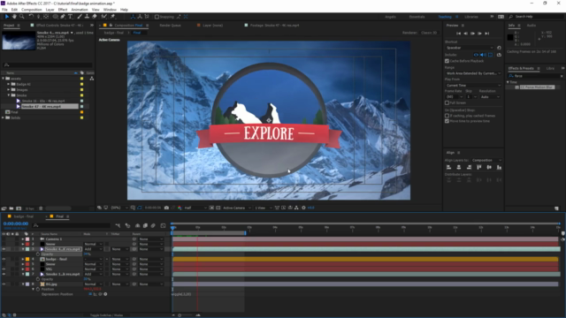Select the Puppet Pin tool
Screen dimensions: 566x318
point(112,17)
